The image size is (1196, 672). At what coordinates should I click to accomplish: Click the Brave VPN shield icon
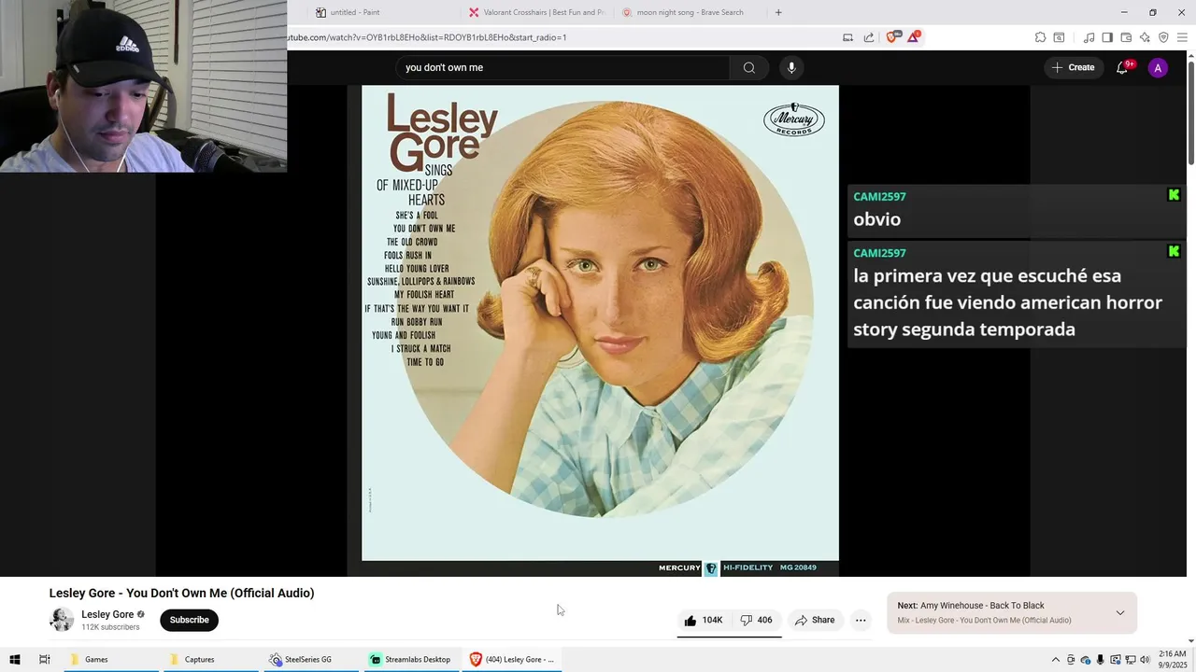(1163, 37)
